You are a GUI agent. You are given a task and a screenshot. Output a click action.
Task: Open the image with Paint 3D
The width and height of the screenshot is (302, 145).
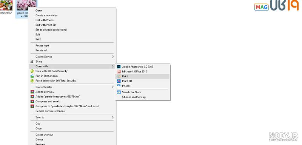127,81
